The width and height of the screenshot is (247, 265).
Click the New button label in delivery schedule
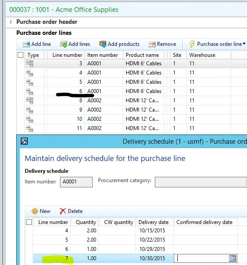pos(45,211)
